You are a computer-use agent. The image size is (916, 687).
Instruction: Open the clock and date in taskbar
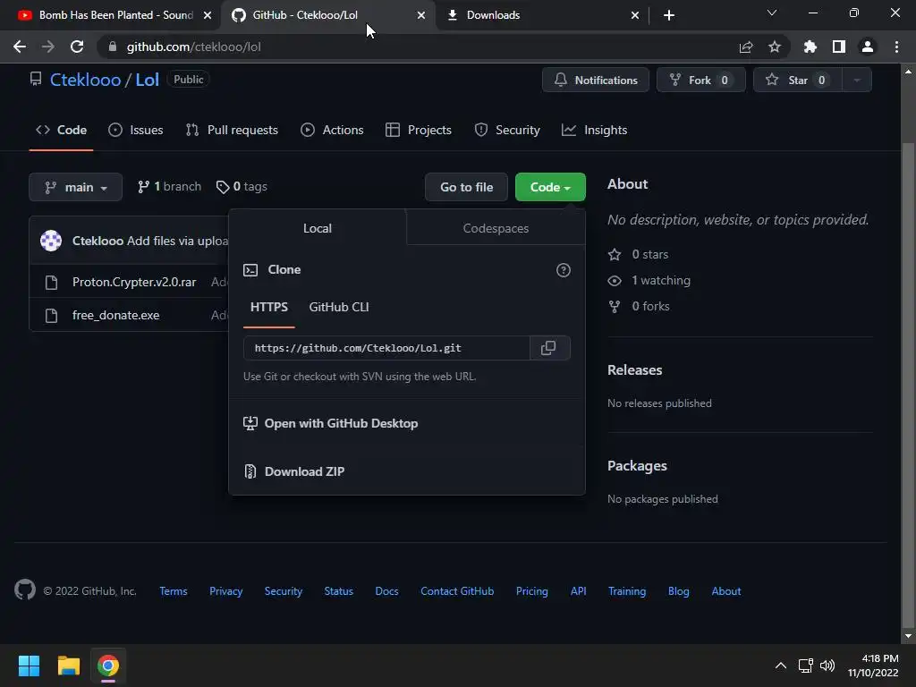873,666
